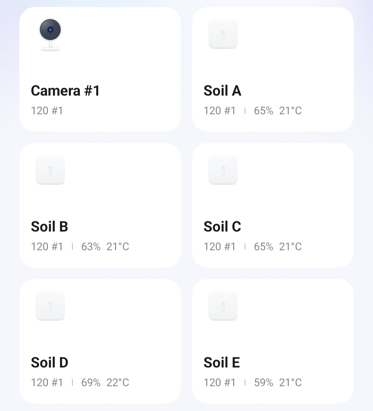Click Soil B's 63% 21°C reading
This screenshot has width=373, height=411.
(105, 247)
